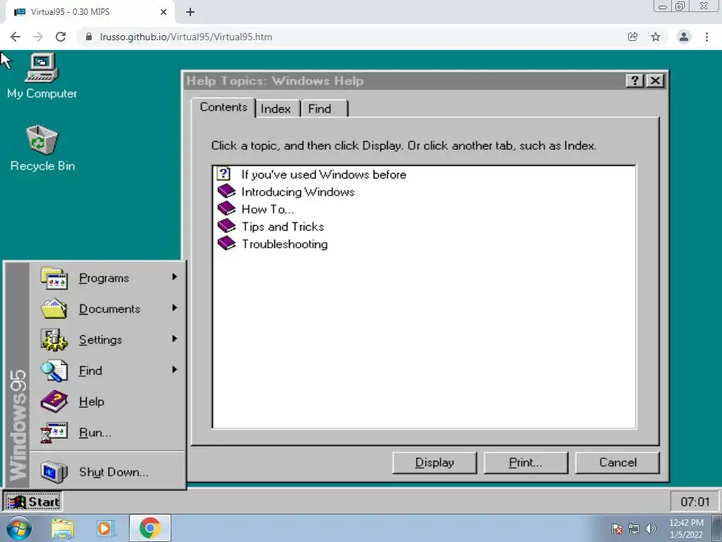This screenshot has height=542, width=722.
Task: Open a new browser tab with plus
Action: coord(190,12)
